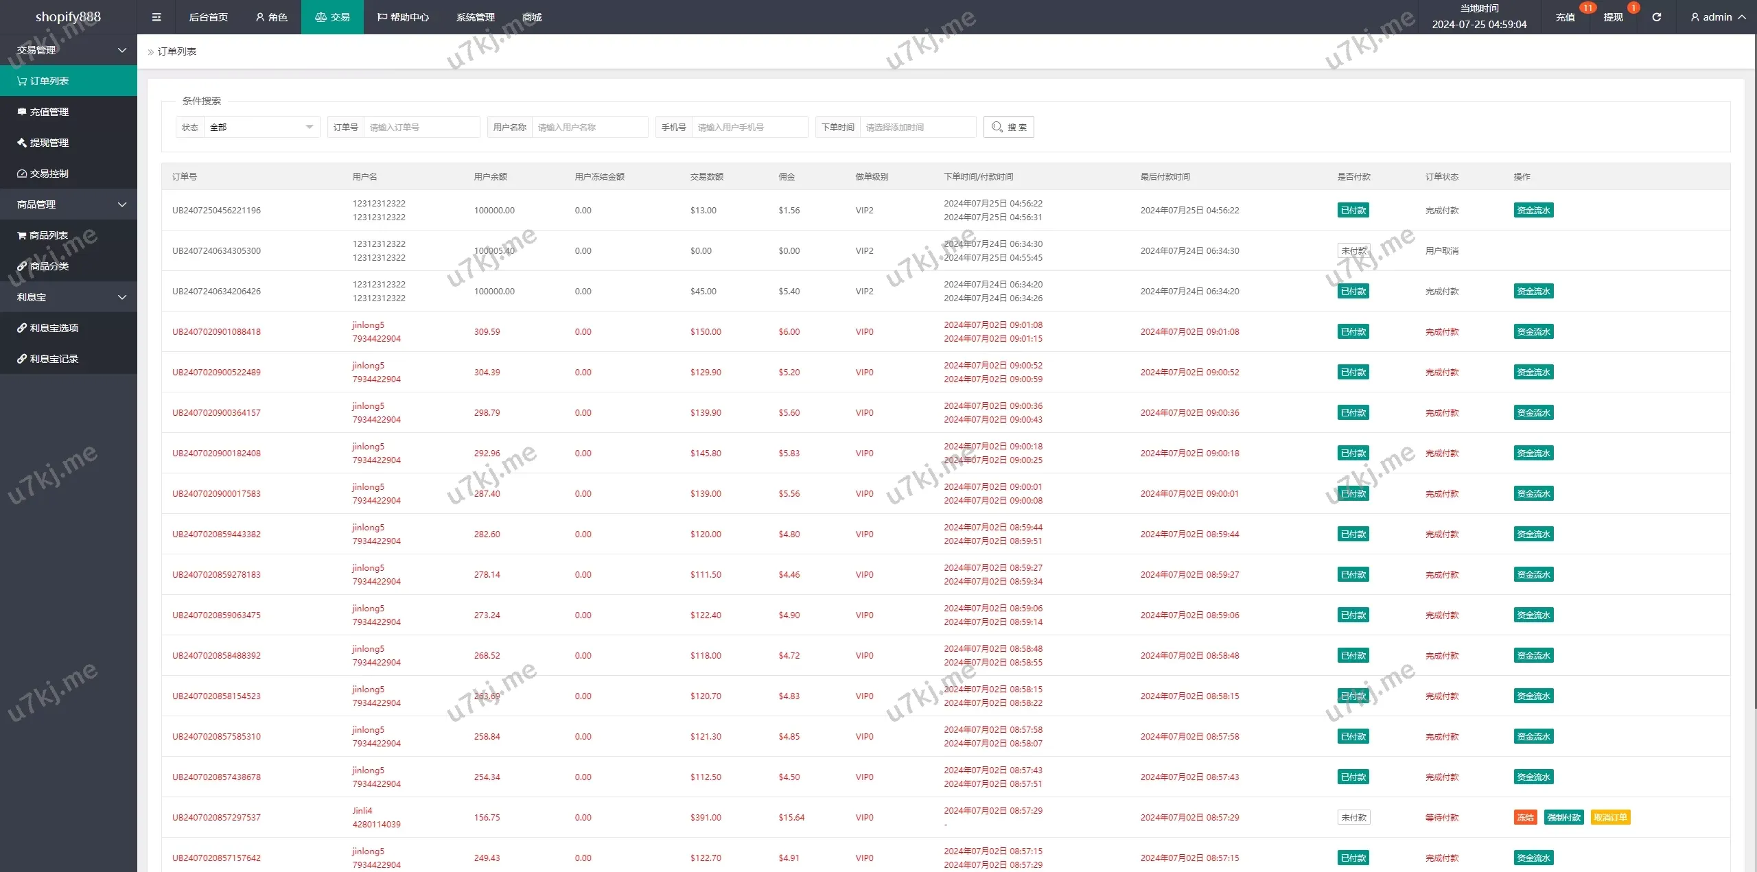1757x872 pixels.
Task: Open 充值管理 in the sidebar
Action: click(49, 112)
